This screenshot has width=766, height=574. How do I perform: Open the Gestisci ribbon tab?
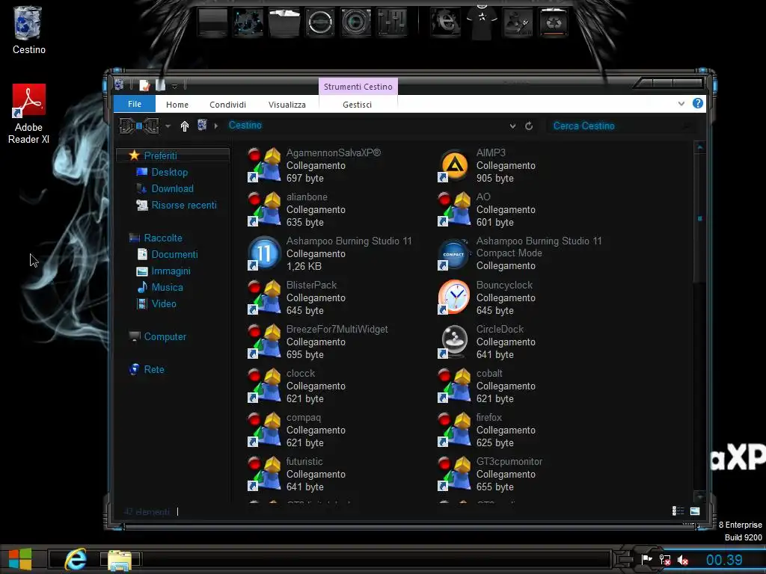tap(357, 105)
